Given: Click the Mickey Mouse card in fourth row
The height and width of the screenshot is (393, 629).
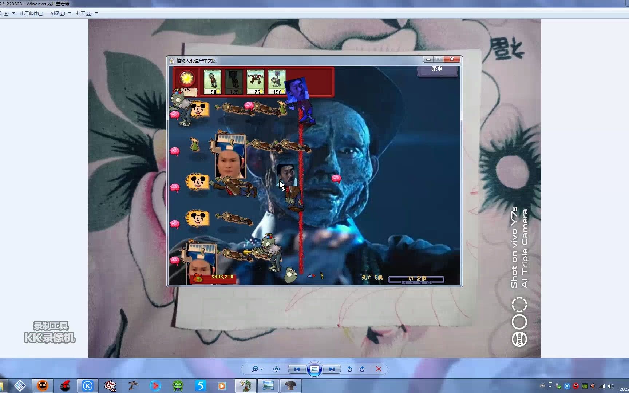Looking at the screenshot, I should [x=198, y=218].
